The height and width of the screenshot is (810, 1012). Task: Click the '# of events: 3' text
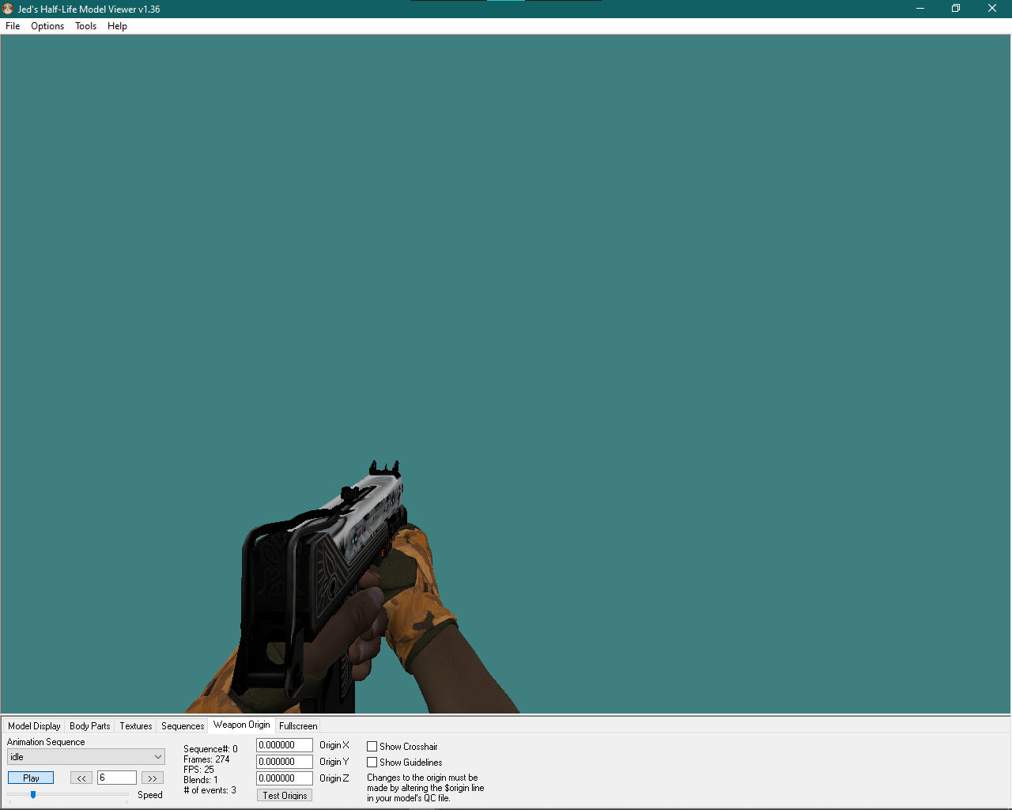(210, 790)
